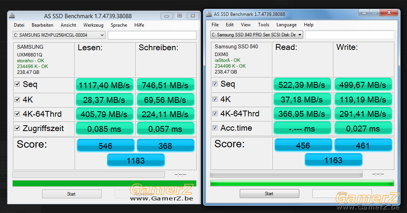Image resolution: width=407 pixels, height=213 pixels.
Task: Open the File menu in right window
Action: point(215,25)
